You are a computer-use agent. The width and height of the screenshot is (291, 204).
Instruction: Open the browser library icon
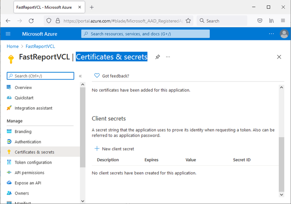tap(271, 20)
